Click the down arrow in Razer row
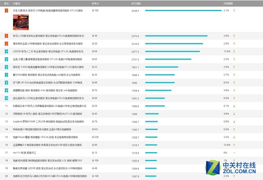The width and height of the screenshot is (263, 180). click(x=234, y=137)
